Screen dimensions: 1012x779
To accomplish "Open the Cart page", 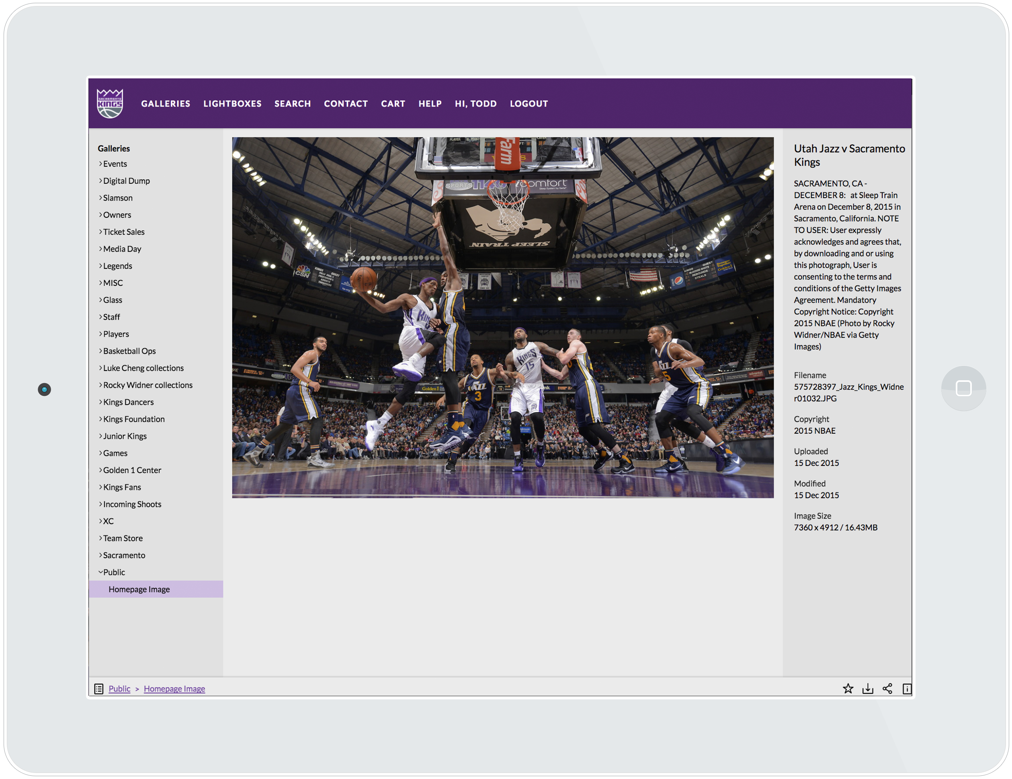I will (x=393, y=104).
